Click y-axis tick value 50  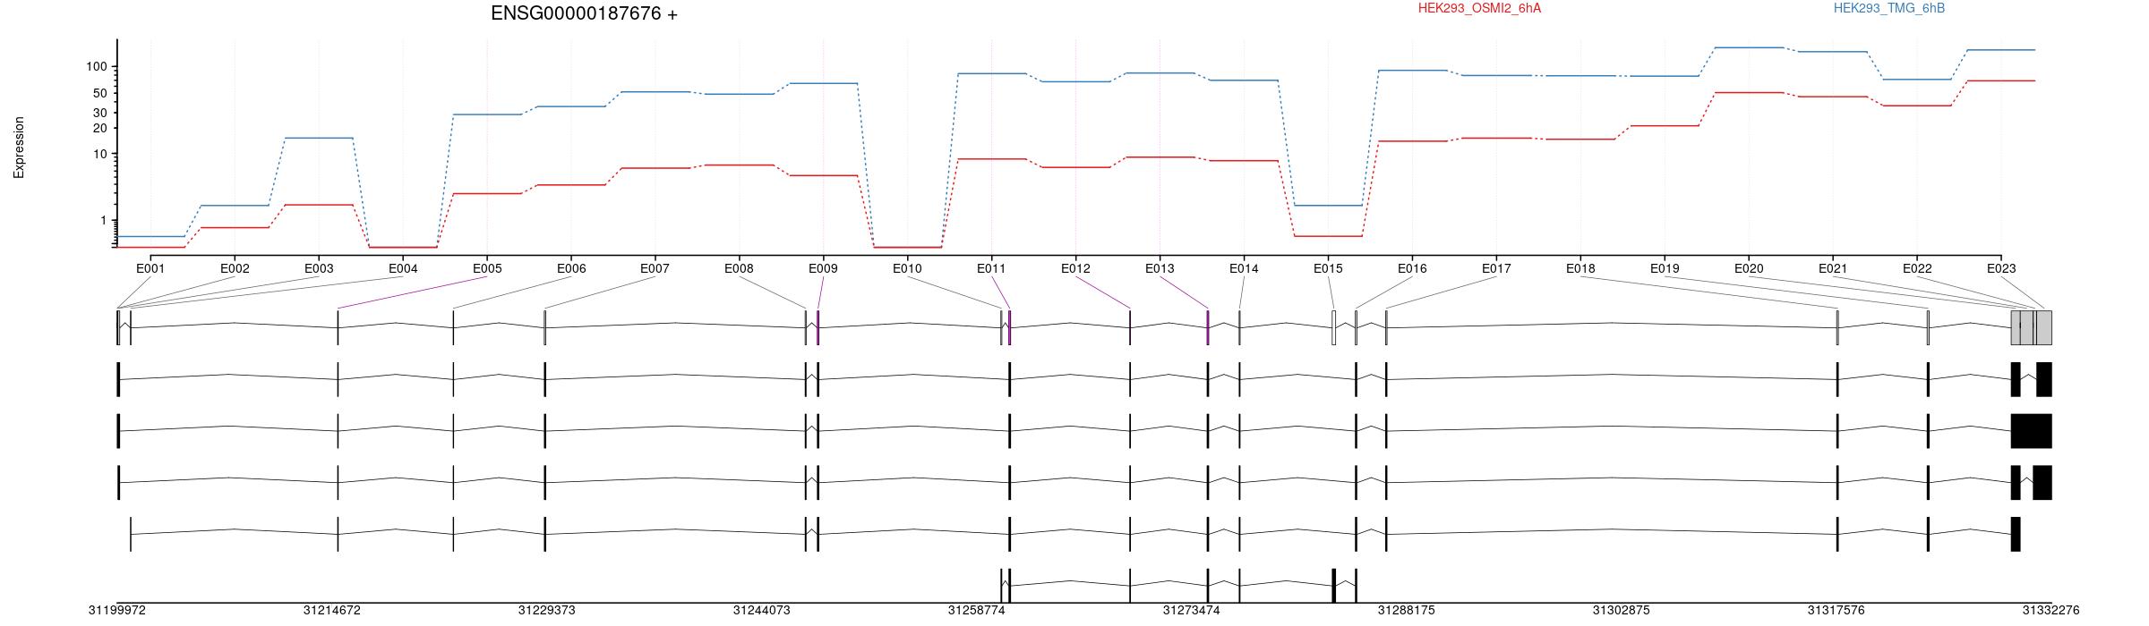click(100, 94)
